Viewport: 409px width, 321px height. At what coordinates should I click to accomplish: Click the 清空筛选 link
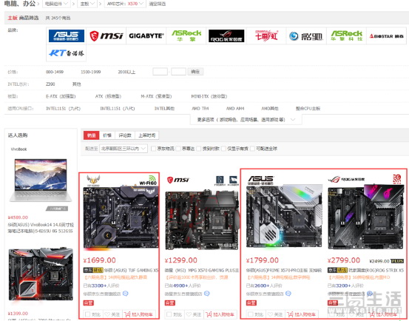pos(157,4)
